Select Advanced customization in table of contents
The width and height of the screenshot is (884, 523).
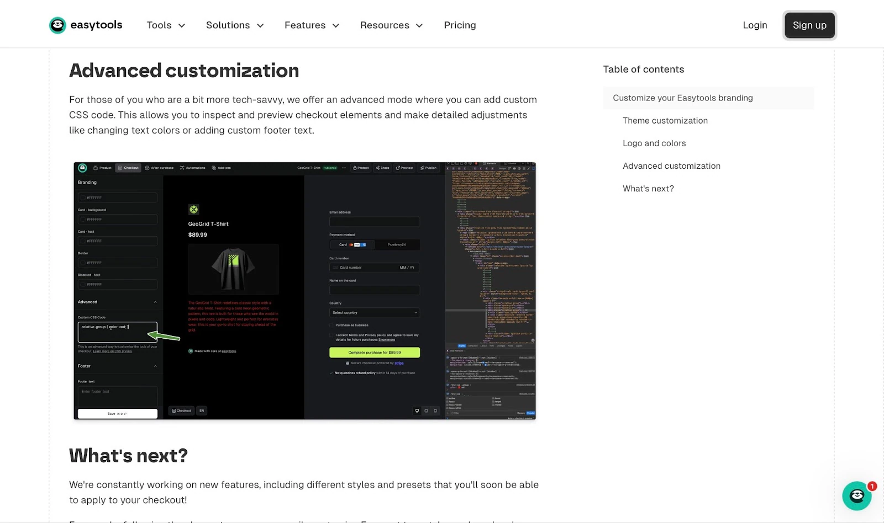671,166
